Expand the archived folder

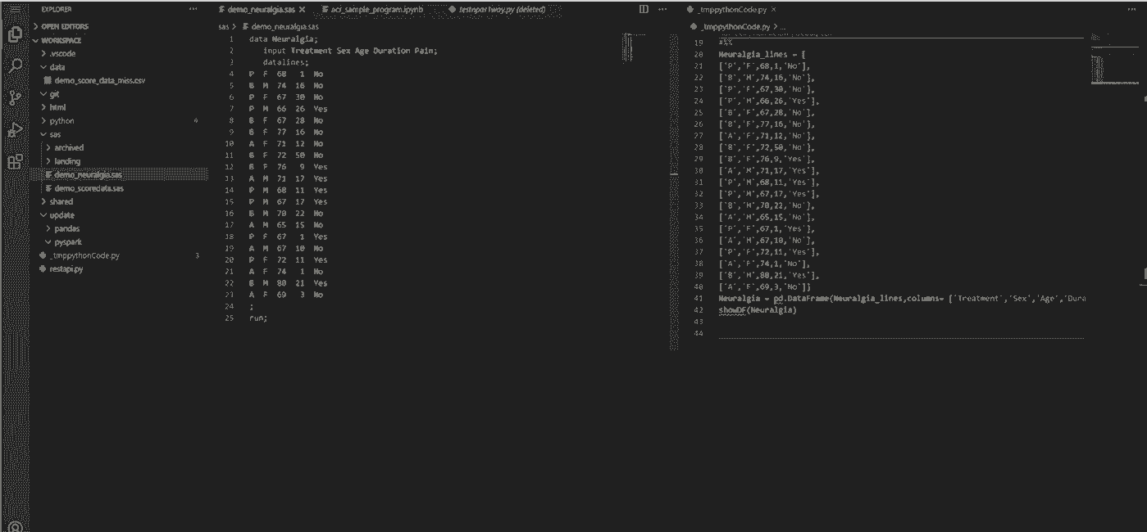69,148
